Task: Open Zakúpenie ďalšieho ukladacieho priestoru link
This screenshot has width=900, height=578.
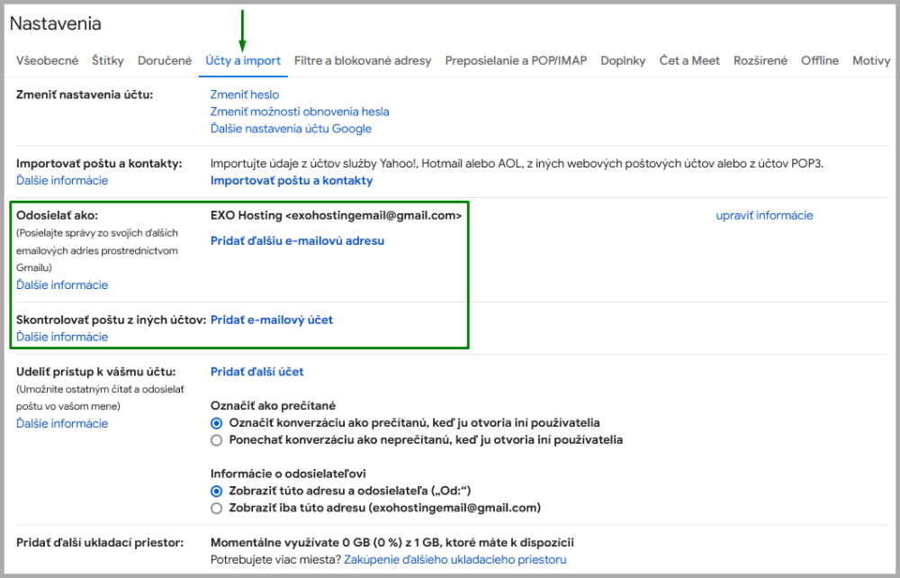Action: pos(456,560)
